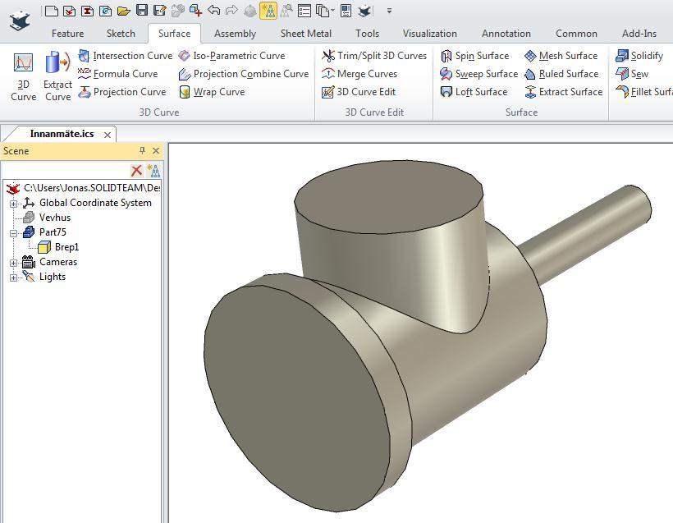Open the Annotation ribbon tab
Screen dimensions: 673x523
click(506, 34)
